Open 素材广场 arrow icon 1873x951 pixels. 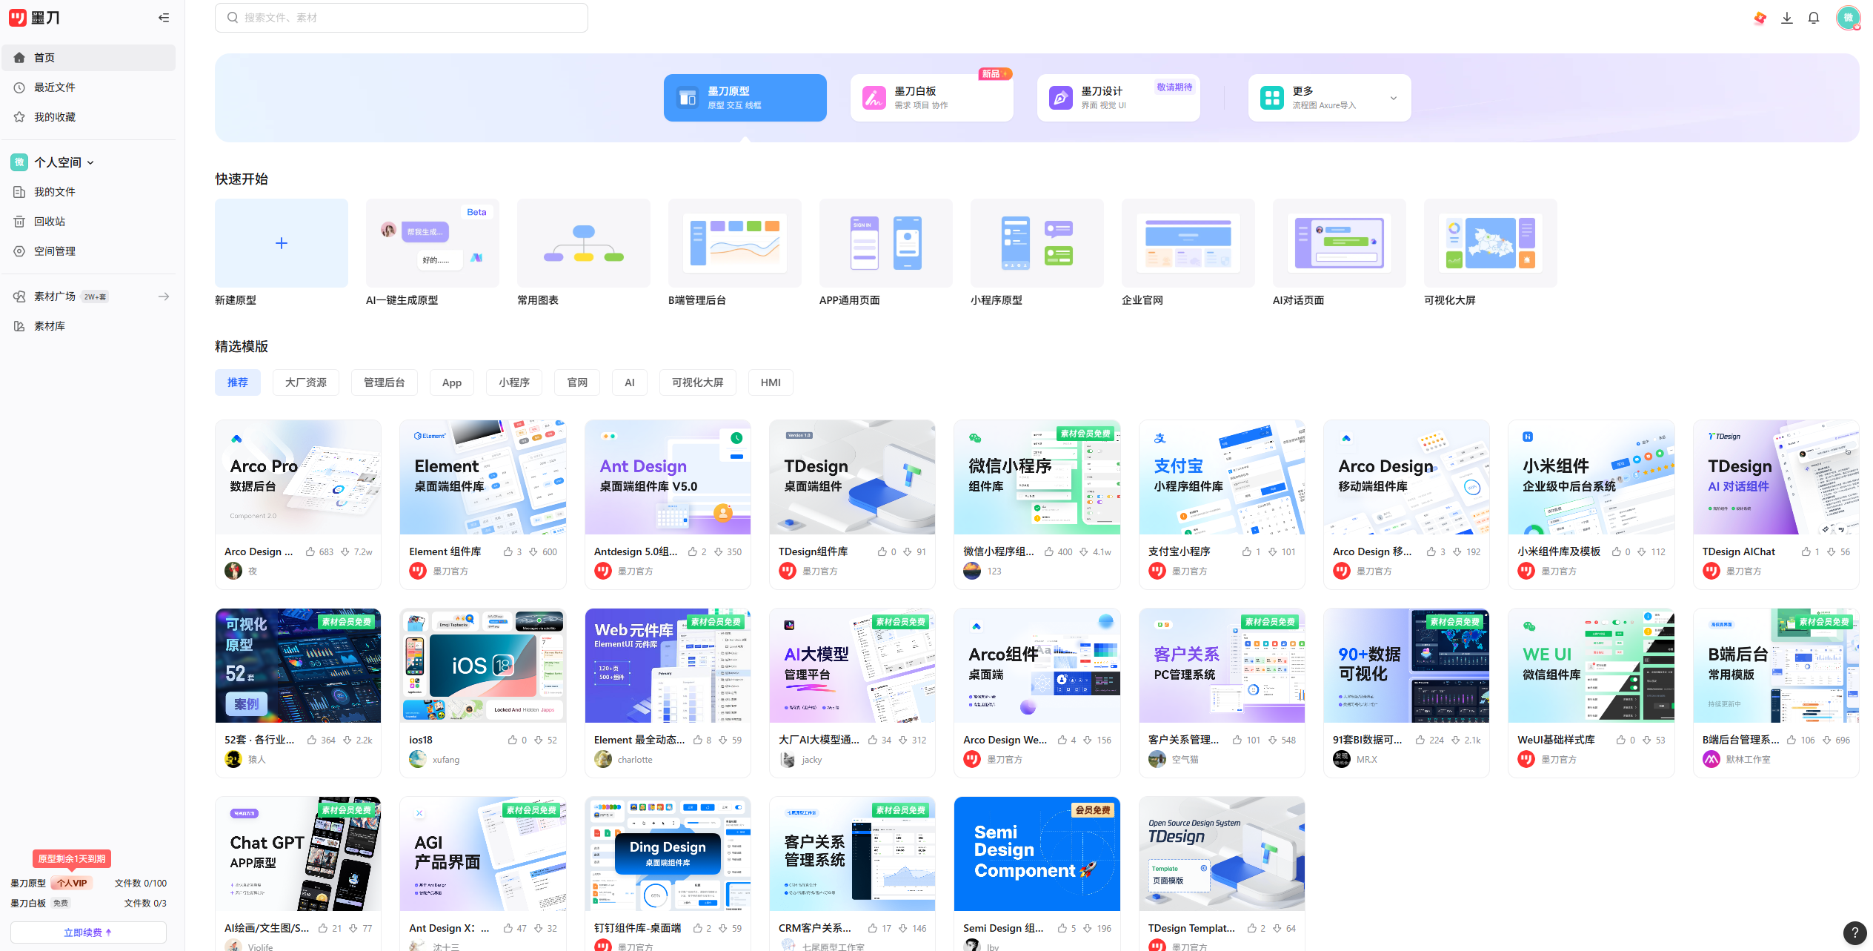point(164,296)
